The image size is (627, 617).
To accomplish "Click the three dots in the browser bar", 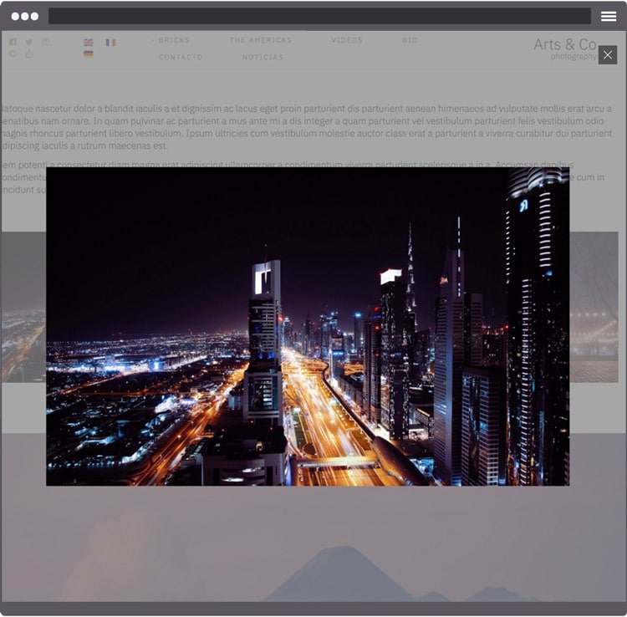I will 25,17.
